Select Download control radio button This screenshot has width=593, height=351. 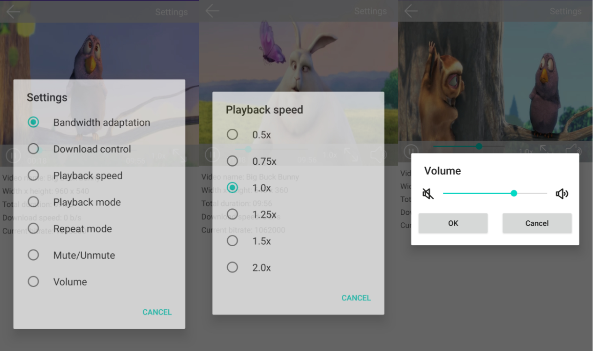coord(33,149)
